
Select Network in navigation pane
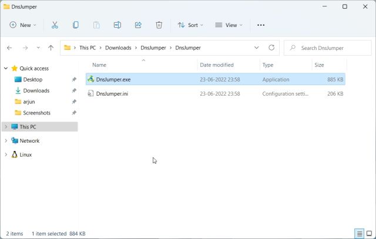(29, 141)
